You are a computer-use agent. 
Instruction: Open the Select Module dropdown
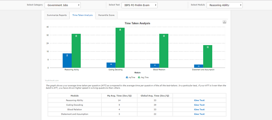224,5
